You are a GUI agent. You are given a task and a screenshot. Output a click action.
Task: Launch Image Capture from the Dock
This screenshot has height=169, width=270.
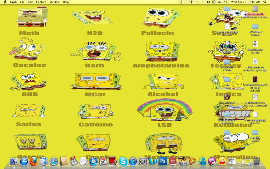click(182, 161)
